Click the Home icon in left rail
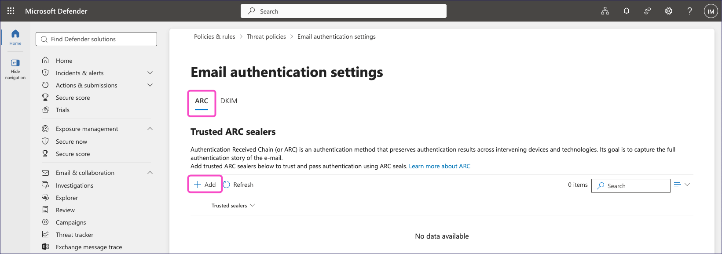This screenshot has width=722, height=254. pyautogui.click(x=15, y=37)
